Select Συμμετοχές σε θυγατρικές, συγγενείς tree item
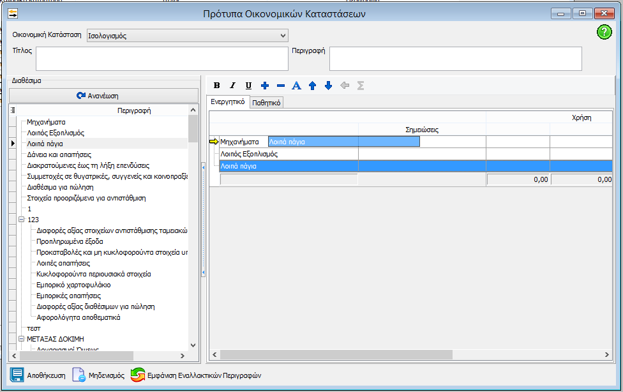623x392 pixels. coord(107,176)
